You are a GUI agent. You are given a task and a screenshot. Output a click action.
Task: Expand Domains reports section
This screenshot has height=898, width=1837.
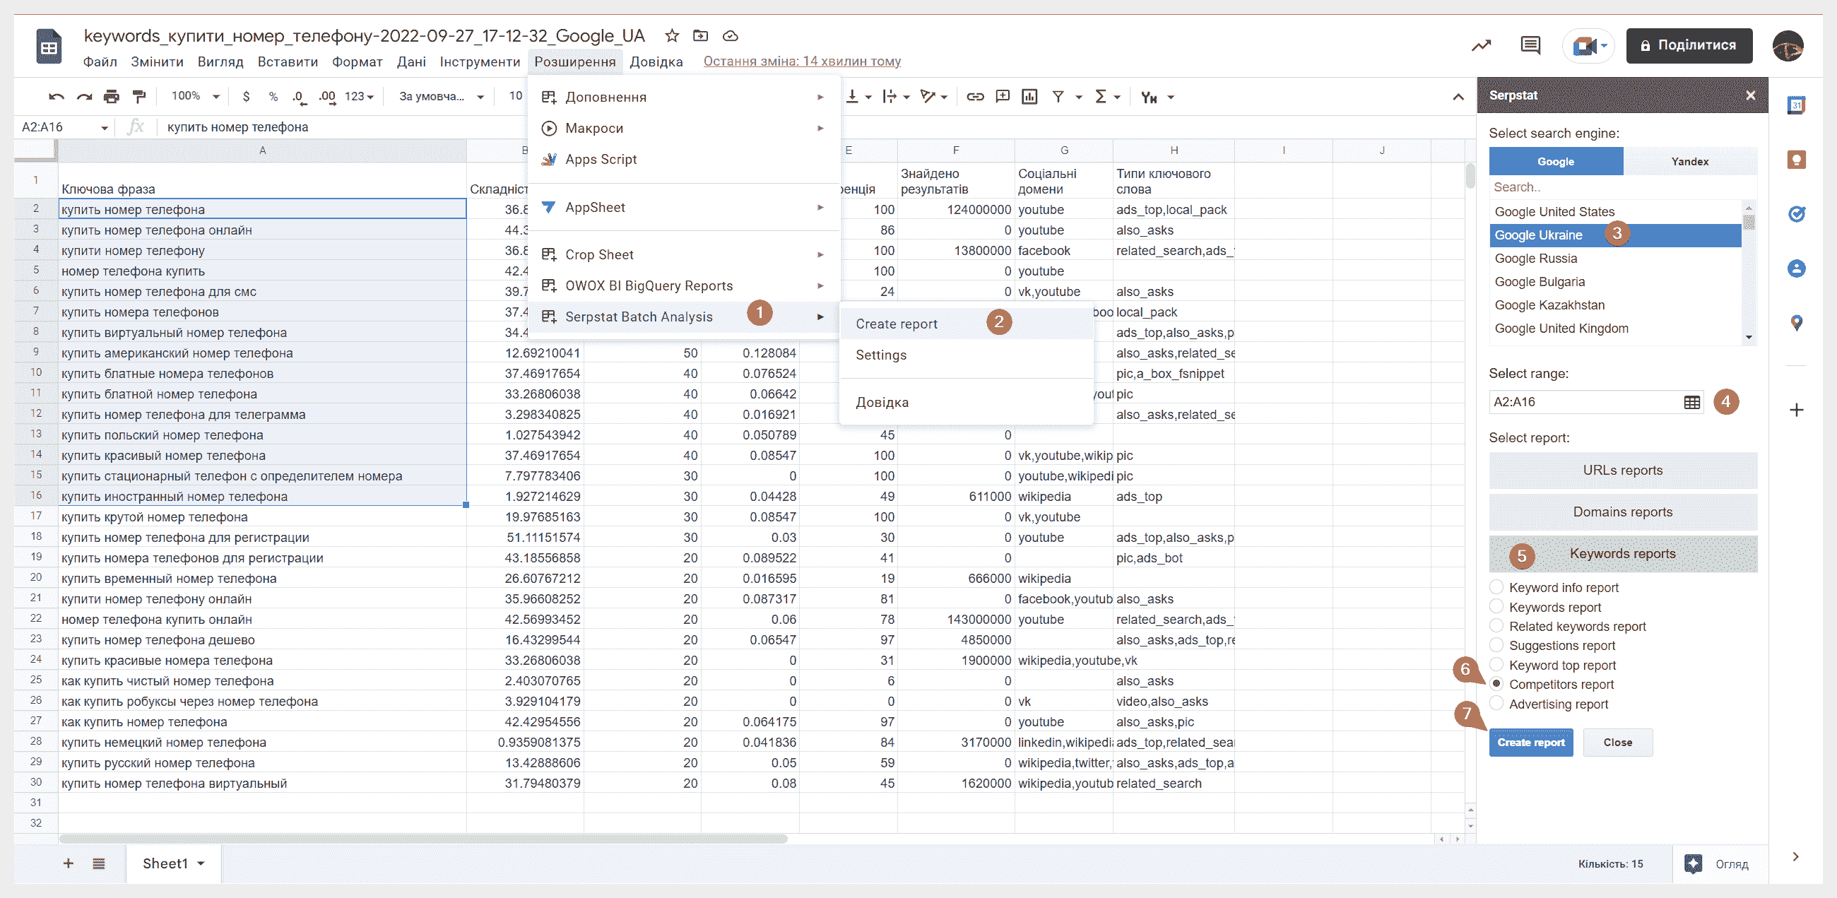point(1622,512)
